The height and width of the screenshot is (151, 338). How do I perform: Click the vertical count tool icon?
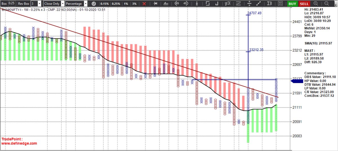197,4
